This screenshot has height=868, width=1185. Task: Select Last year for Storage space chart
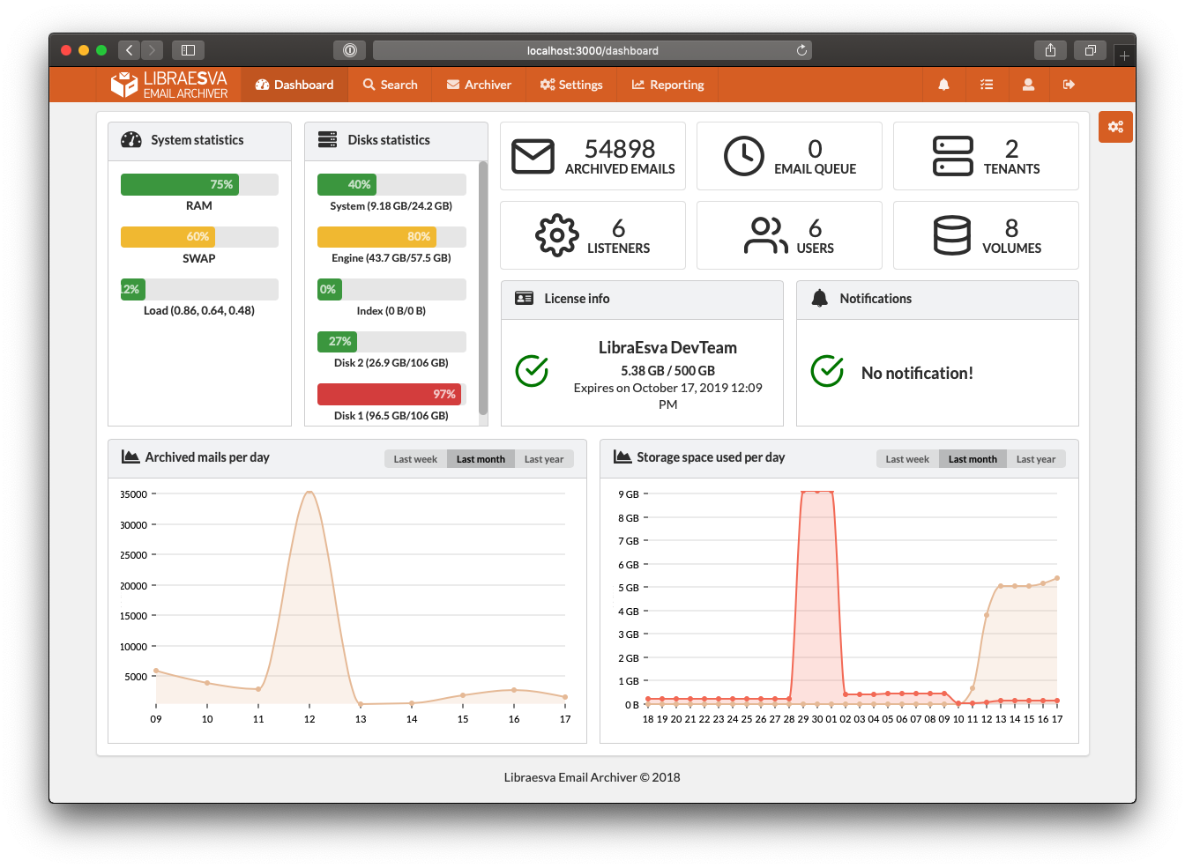tap(1036, 459)
